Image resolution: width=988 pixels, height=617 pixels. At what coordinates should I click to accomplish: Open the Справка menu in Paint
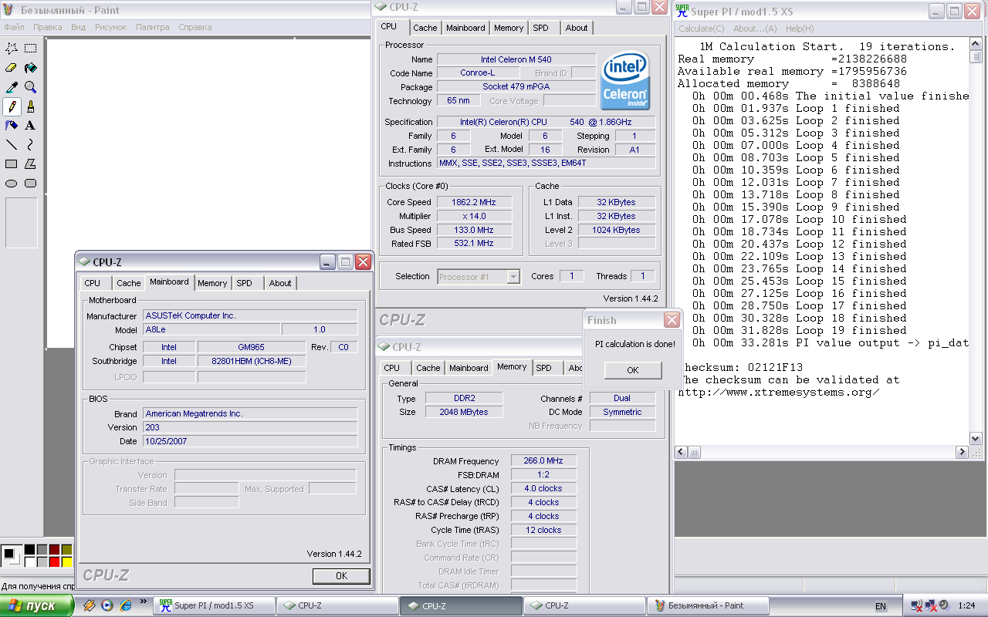click(x=195, y=27)
